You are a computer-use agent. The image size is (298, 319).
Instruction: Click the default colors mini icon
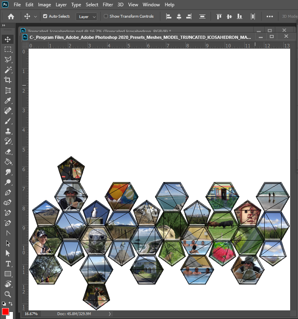coord(4,304)
